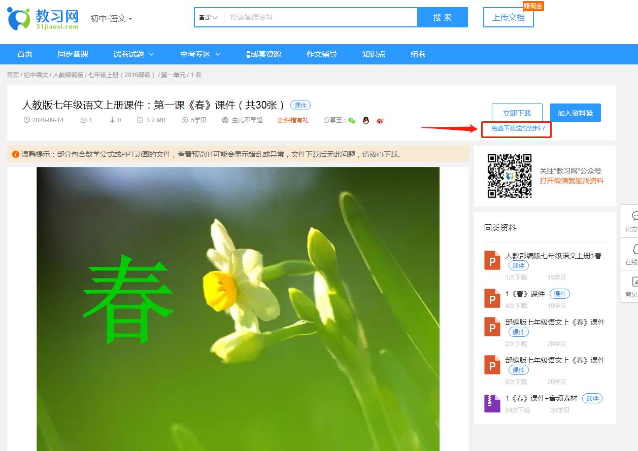Open the 作文辅导 section
The height and width of the screenshot is (451, 638).
[x=321, y=54]
